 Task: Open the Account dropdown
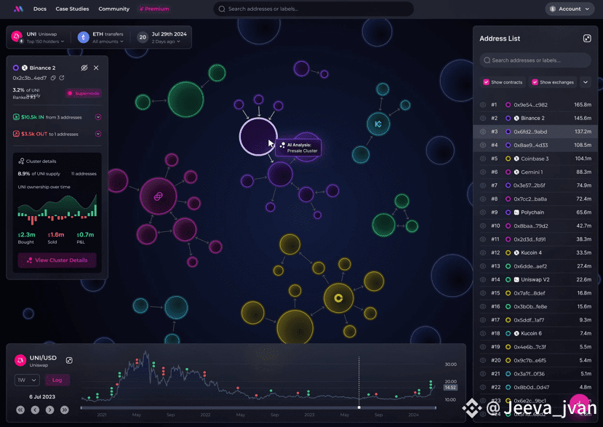point(570,9)
